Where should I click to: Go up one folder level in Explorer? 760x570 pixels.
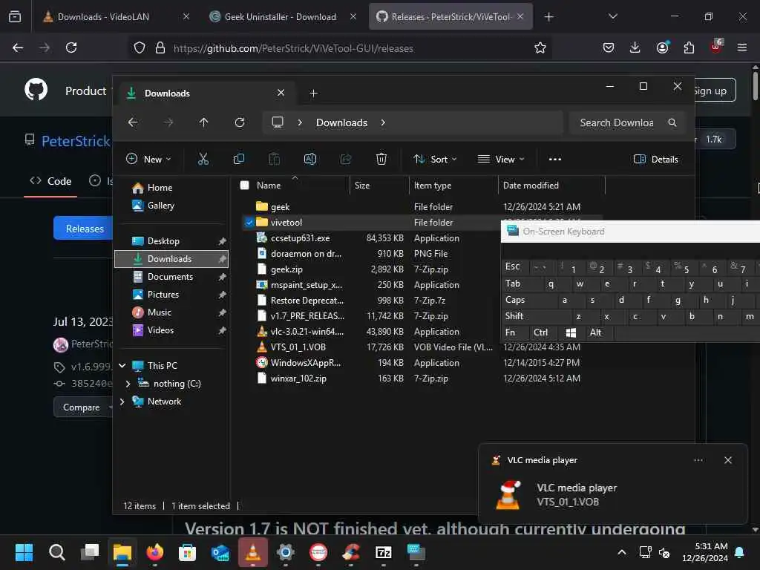tap(203, 122)
